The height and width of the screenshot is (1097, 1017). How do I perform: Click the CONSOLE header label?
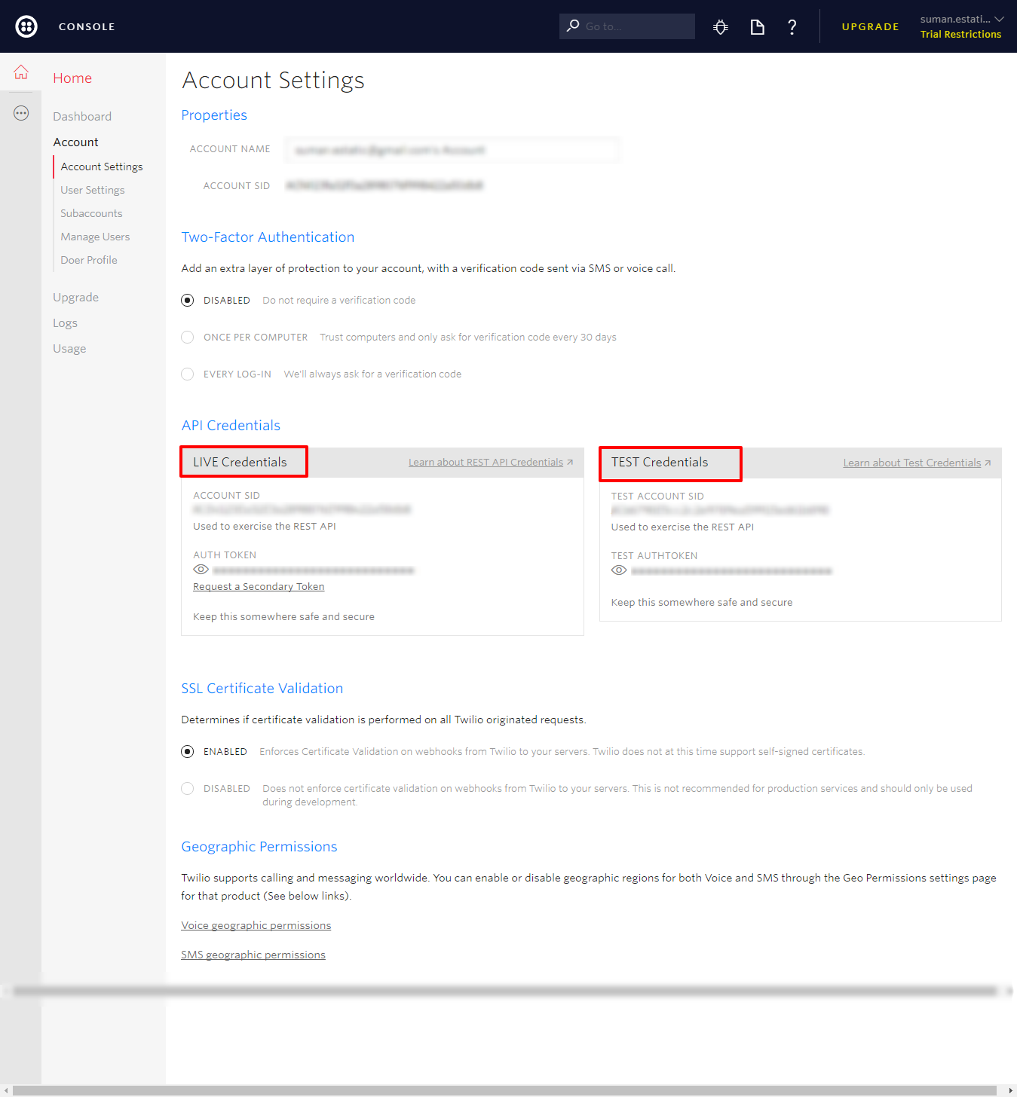pos(87,26)
